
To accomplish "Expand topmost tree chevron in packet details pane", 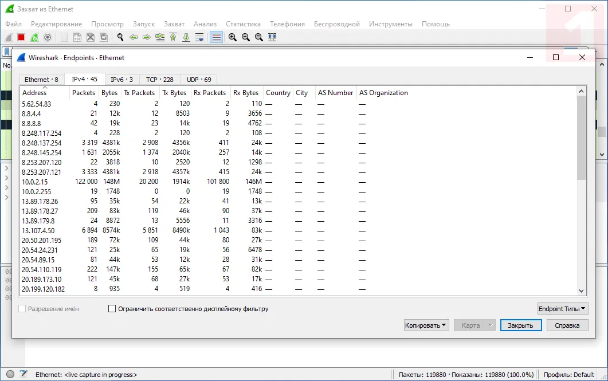I will click(x=7, y=168).
